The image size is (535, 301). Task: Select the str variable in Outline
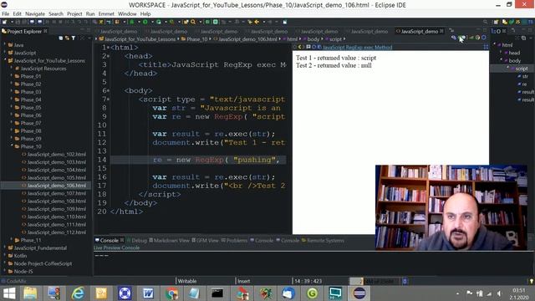click(x=525, y=76)
